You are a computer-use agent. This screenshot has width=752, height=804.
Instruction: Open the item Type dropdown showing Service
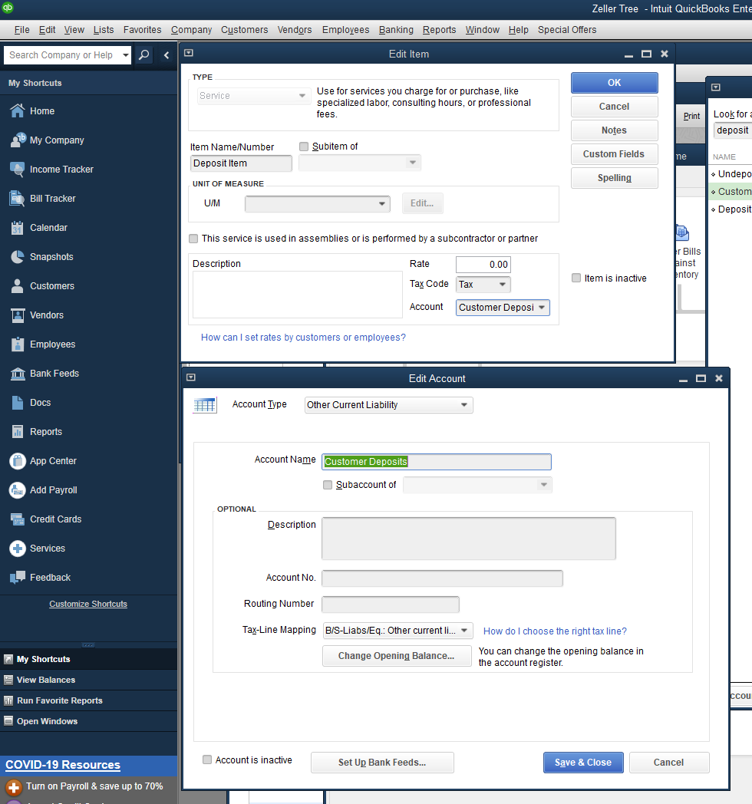[x=252, y=96]
